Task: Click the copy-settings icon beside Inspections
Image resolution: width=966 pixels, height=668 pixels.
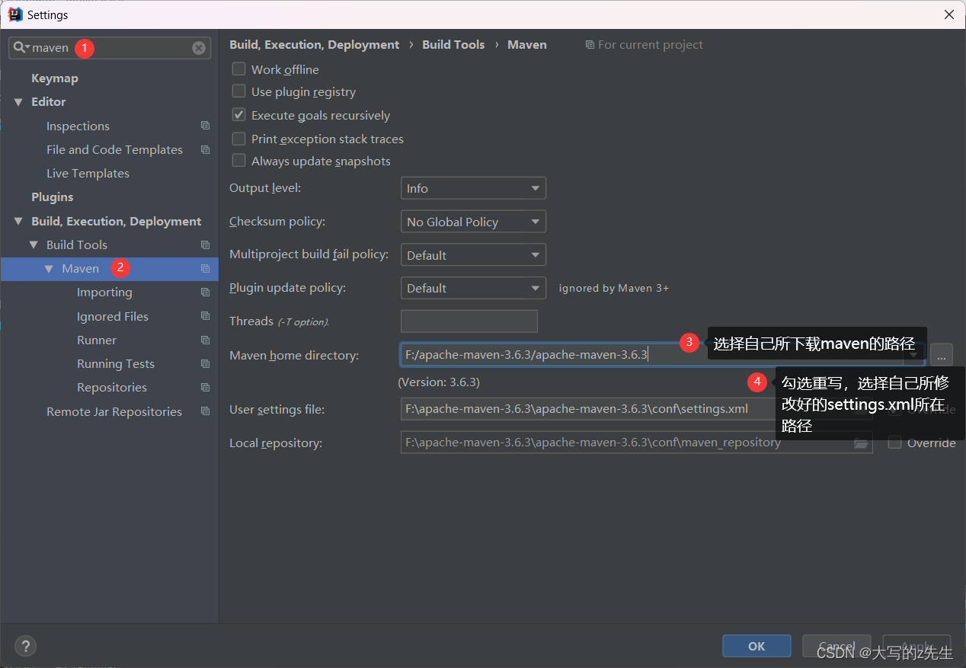Action: (205, 125)
